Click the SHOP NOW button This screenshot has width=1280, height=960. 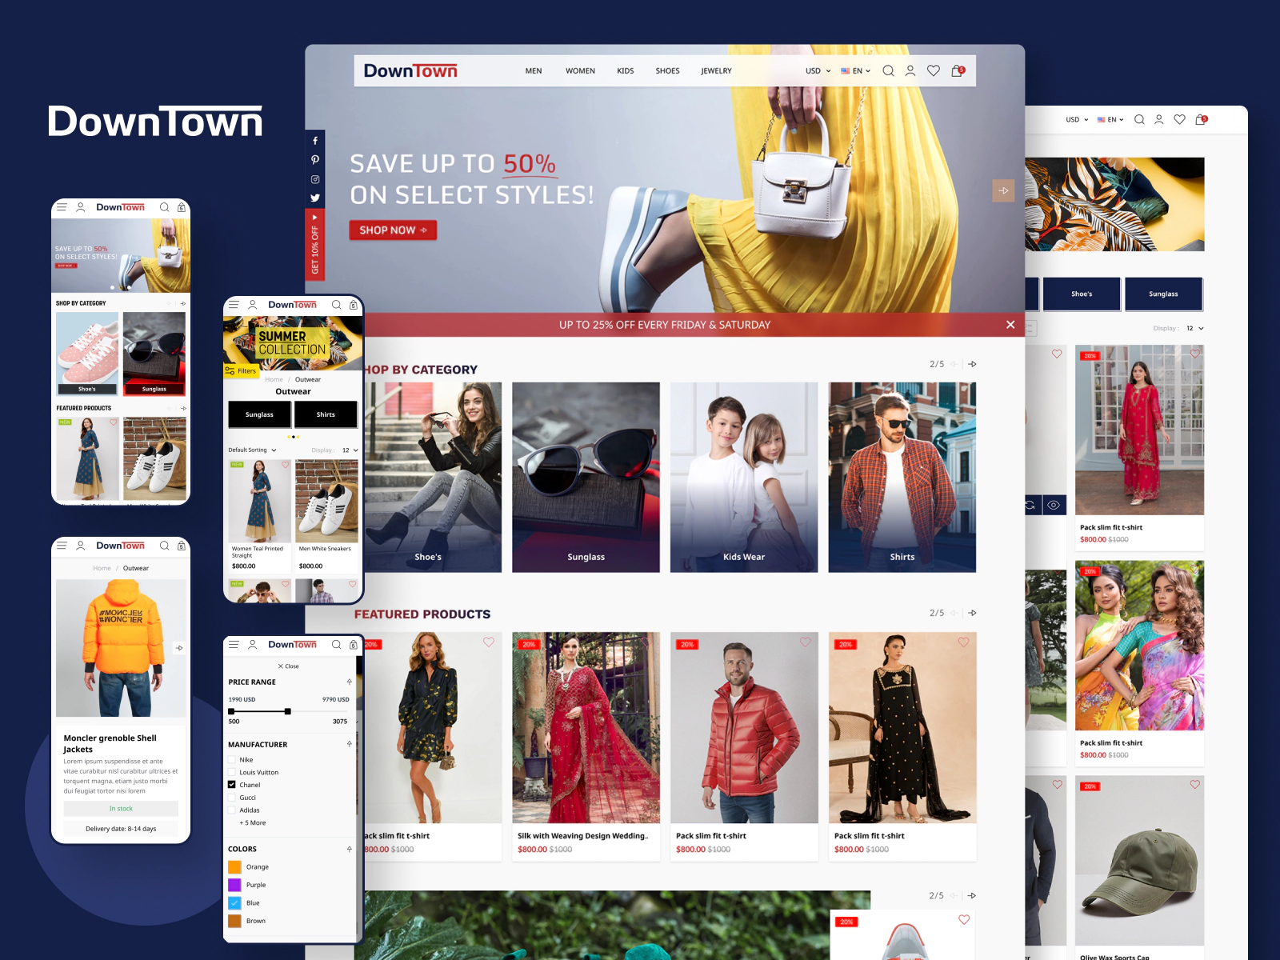pyautogui.click(x=393, y=230)
